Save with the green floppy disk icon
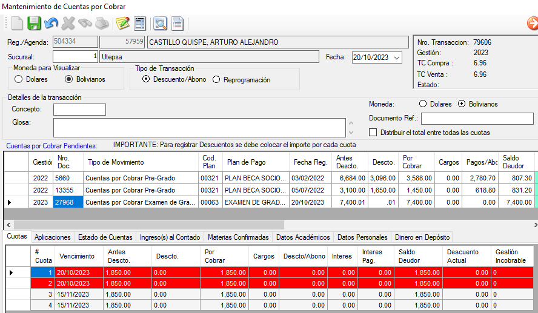Viewport: 538px width, 313px height. (34, 24)
